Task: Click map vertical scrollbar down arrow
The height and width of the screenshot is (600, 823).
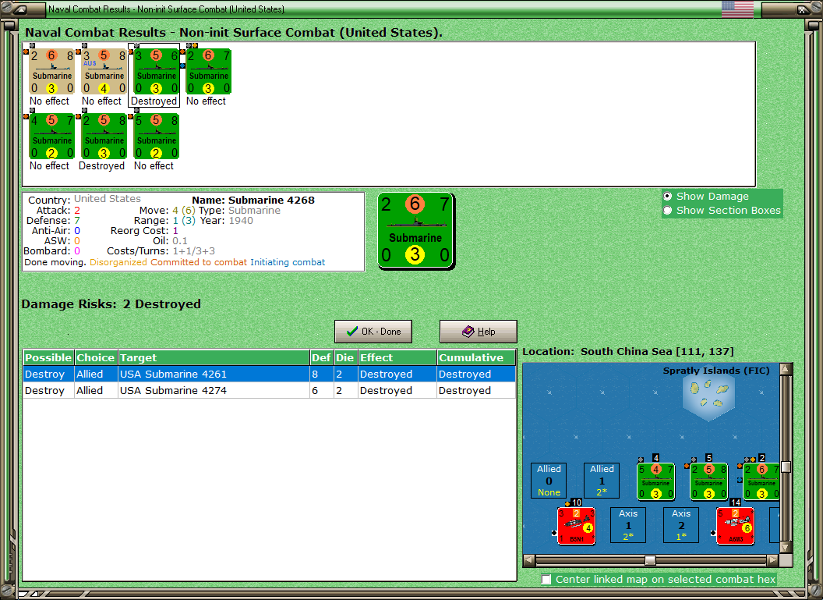Action: pos(786,547)
